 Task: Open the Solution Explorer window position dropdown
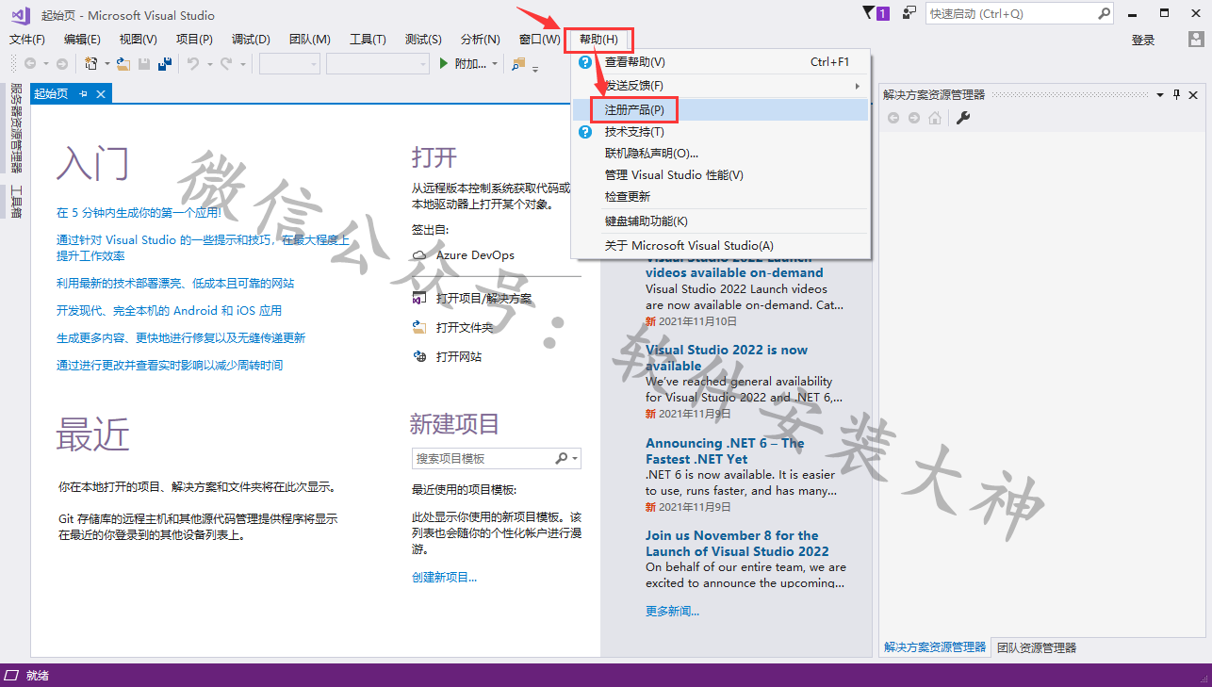click(1160, 95)
